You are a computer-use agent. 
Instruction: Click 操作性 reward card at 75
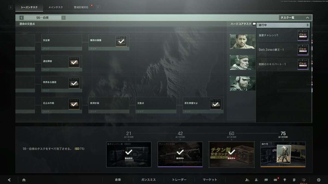(283, 154)
